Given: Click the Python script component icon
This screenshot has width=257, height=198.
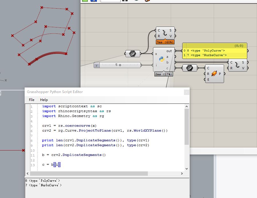Looking at the screenshot, I should [x=162, y=59].
